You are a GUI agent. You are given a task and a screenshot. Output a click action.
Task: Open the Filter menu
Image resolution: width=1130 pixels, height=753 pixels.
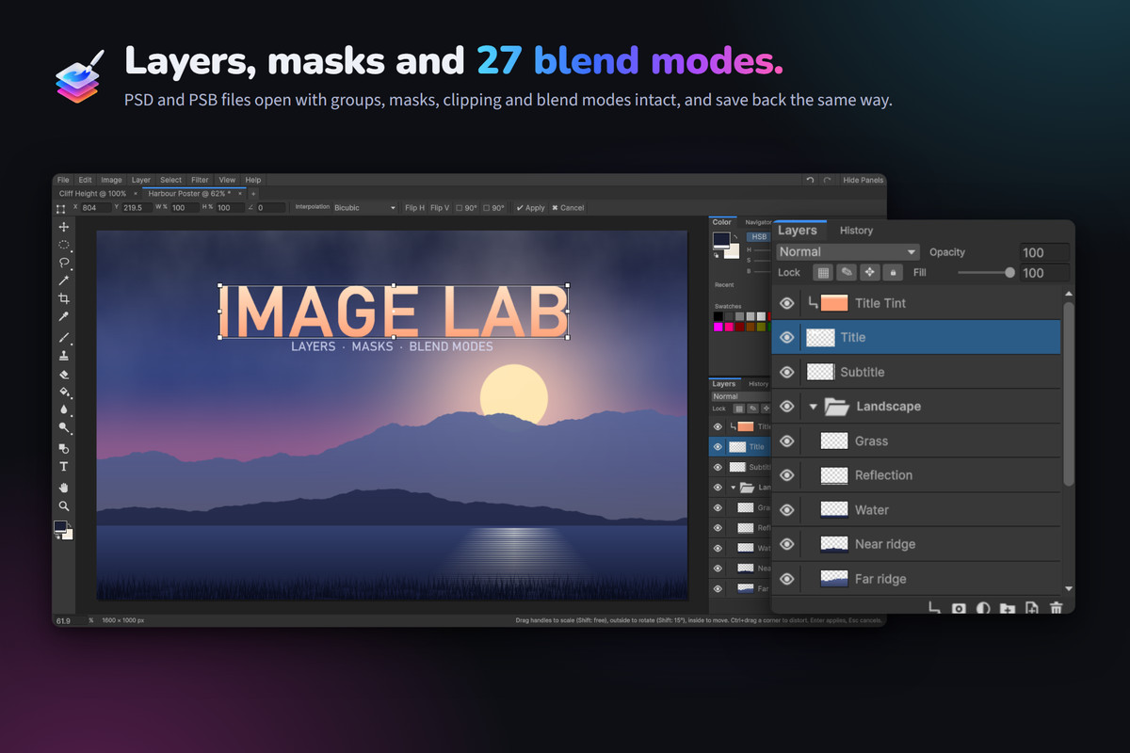coord(200,180)
